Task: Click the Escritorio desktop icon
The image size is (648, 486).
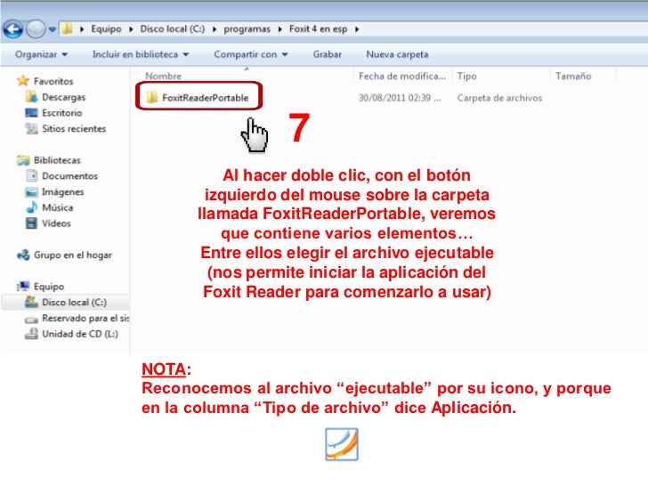Action: 31,112
